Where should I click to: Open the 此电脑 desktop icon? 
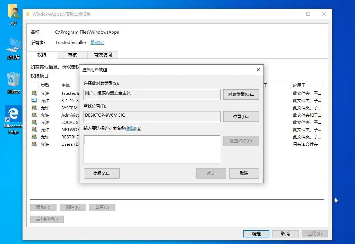click(x=14, y=48)
